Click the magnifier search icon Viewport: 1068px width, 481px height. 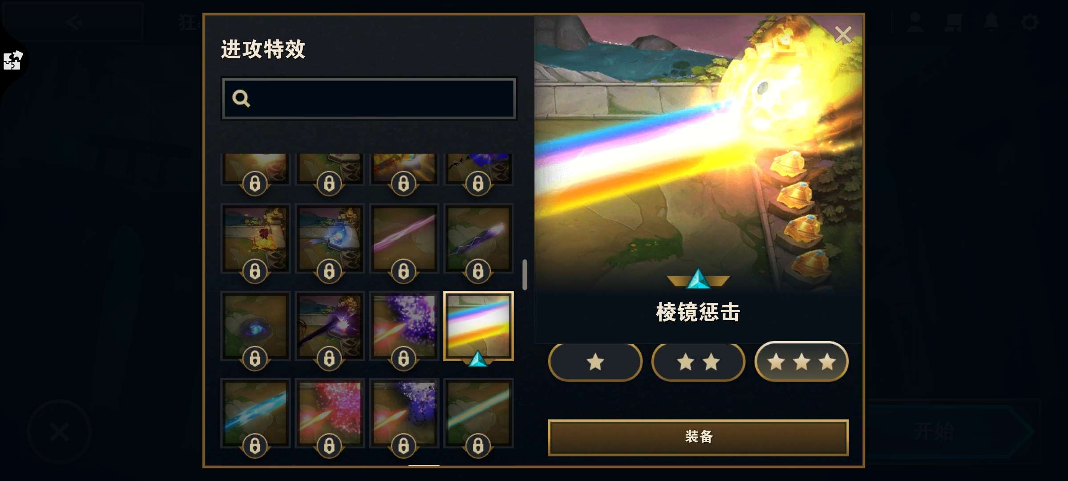point(241,98)
